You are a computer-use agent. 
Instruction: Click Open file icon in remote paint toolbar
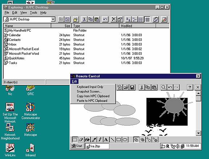tap(126, 87)
